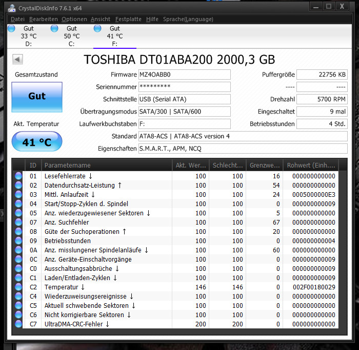
Task: Click the CrystalDiskInfo title bar app icon
Action: (x=12, y=8)
